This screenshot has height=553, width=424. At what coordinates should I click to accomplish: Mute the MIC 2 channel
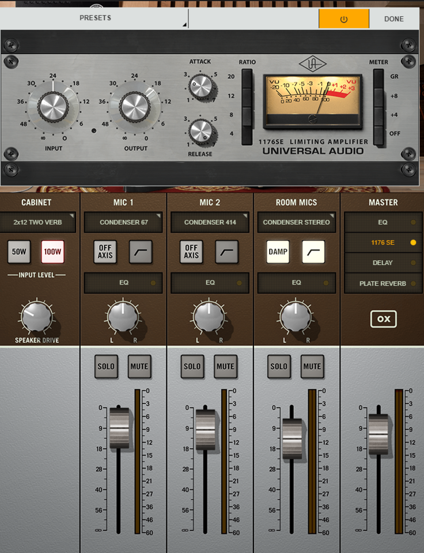point(225,366)
